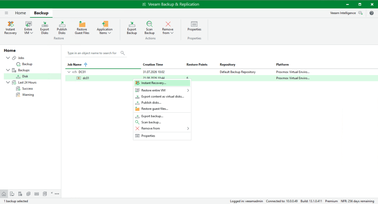The width and height of the screenshot is (378, 204).
Task: Click DC01 job name in the list
Action: (x=82, y=72)
